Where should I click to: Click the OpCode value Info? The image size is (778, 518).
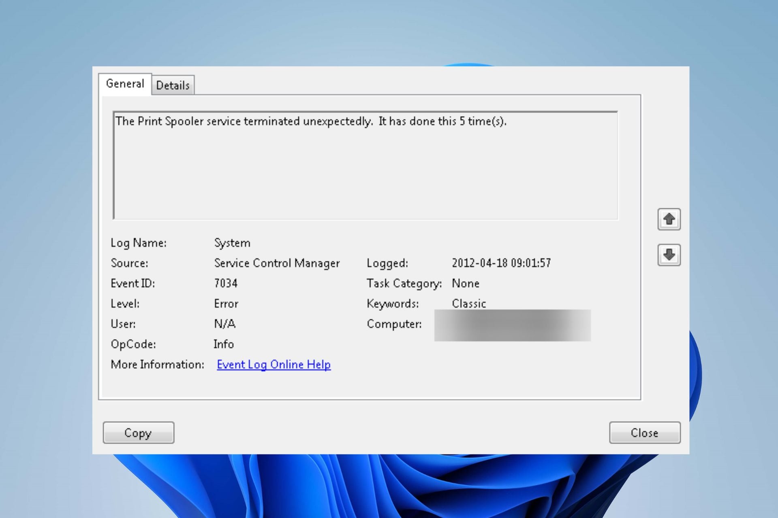[224, 344]
